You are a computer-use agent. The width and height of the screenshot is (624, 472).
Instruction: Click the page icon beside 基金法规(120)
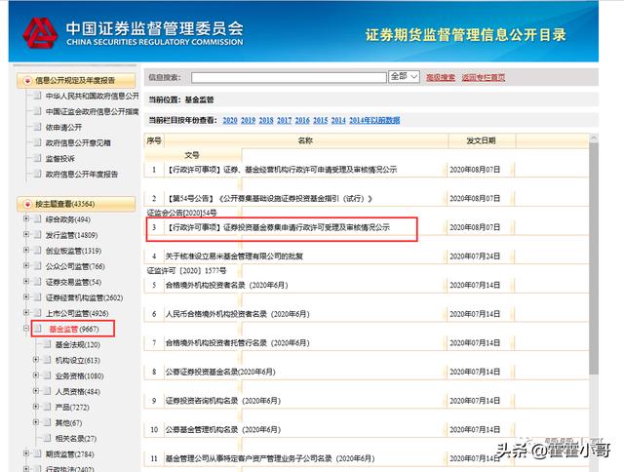click(47, 344)
